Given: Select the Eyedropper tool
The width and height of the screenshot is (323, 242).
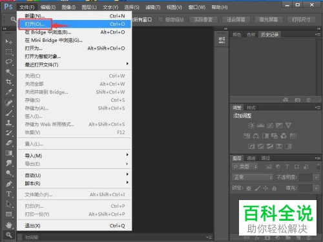Looking at the screenshot, I should (9, 92).
